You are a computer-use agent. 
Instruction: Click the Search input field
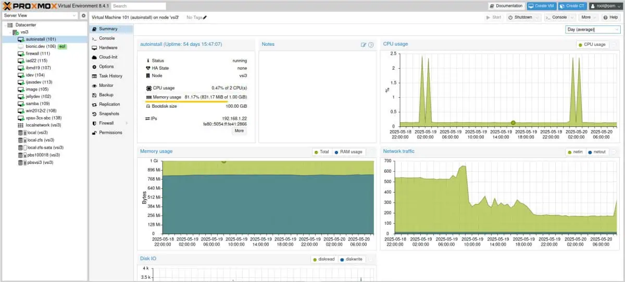tap(139, 6)
